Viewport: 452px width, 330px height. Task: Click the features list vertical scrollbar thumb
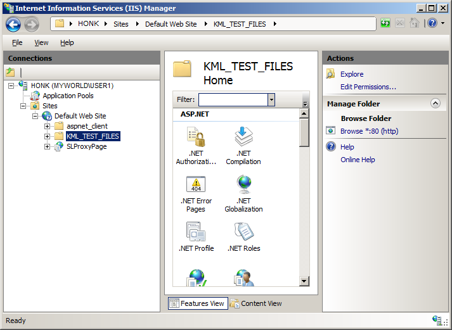304,133
